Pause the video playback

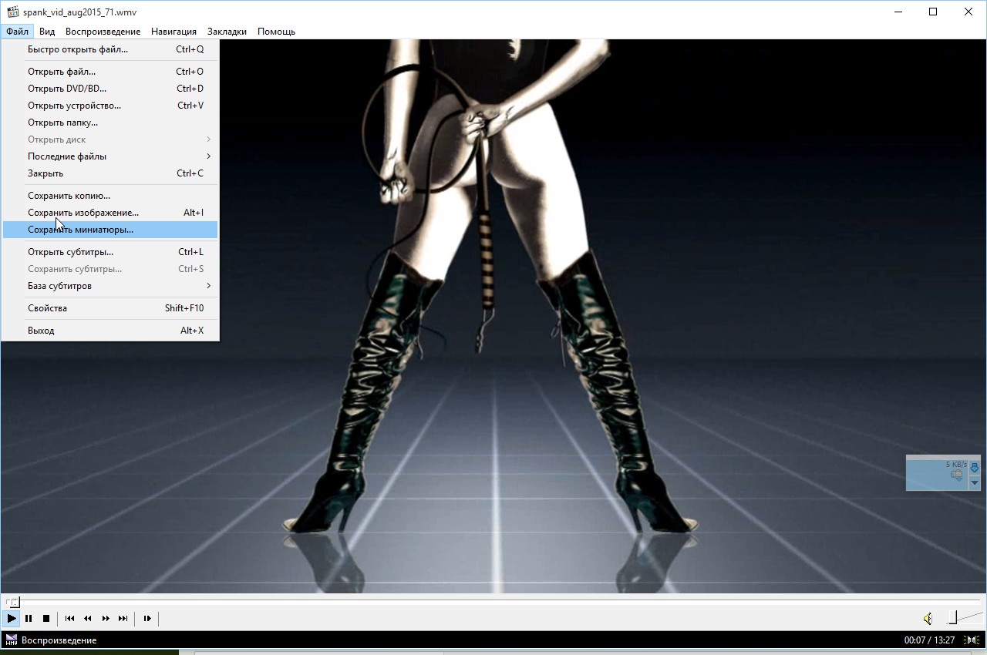tap(29, 618)
